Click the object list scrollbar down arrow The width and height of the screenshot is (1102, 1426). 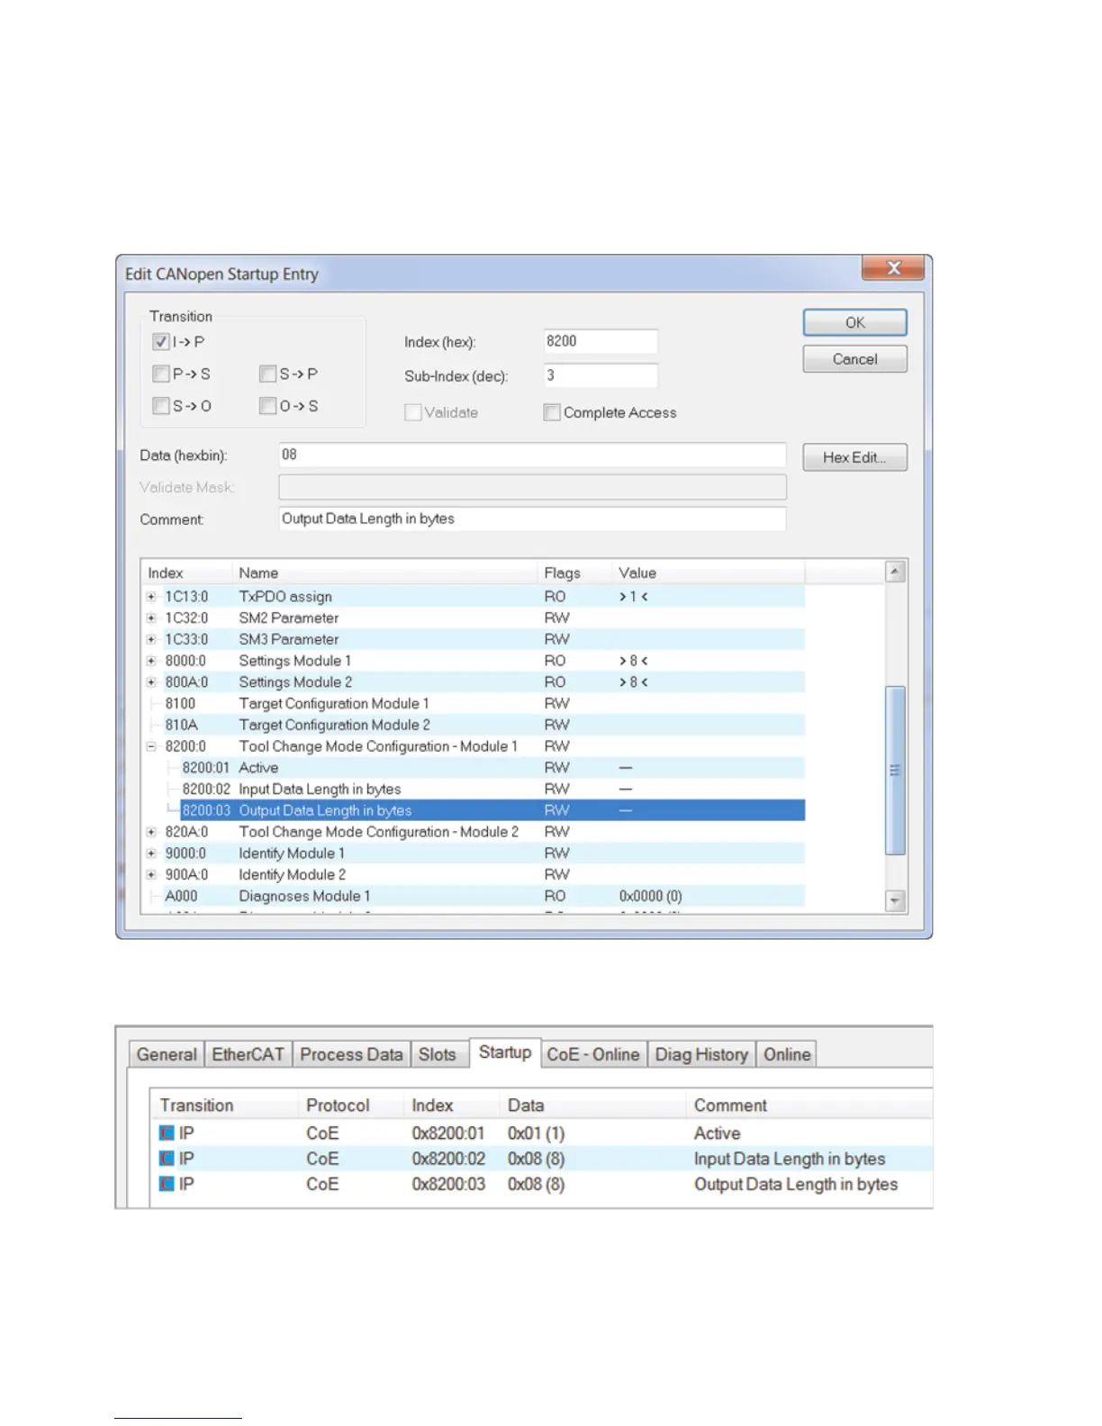click(x=895, y=900)
